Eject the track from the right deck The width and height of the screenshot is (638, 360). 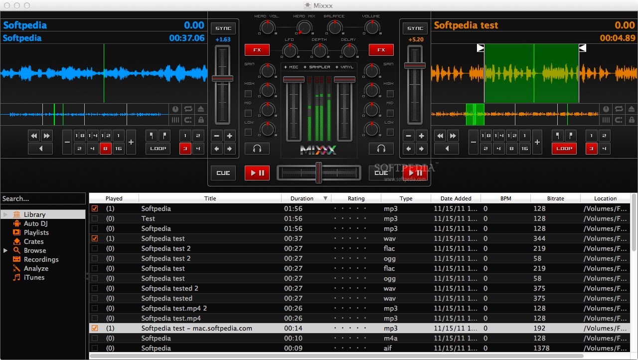[x=632, y=109]
